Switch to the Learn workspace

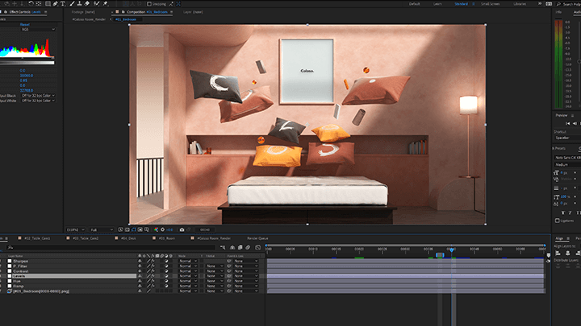click(437, 4)
